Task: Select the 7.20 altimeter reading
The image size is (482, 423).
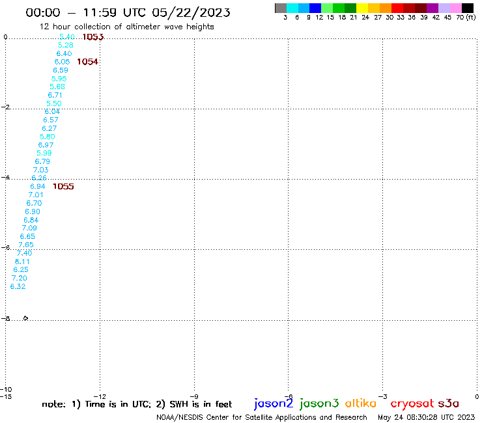Action: pyautogui.click(x=20, y=278)
